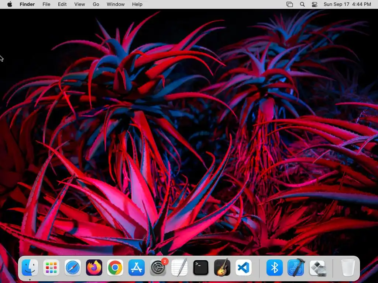Open Finder from the Dock
Screen dimensions: 378x283
(x=30, y=268)
